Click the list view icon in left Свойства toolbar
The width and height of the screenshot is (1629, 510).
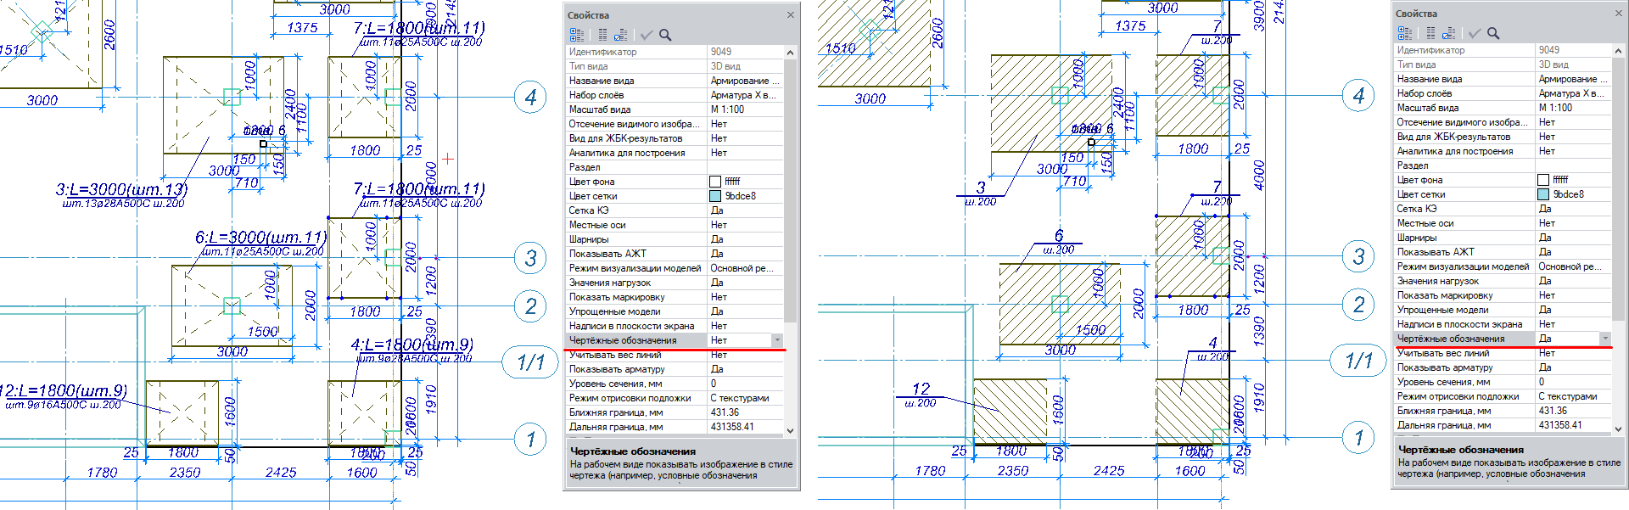click(x=602, y=35)
